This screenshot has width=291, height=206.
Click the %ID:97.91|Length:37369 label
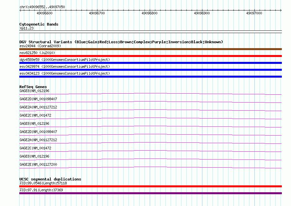coord(41,190)
